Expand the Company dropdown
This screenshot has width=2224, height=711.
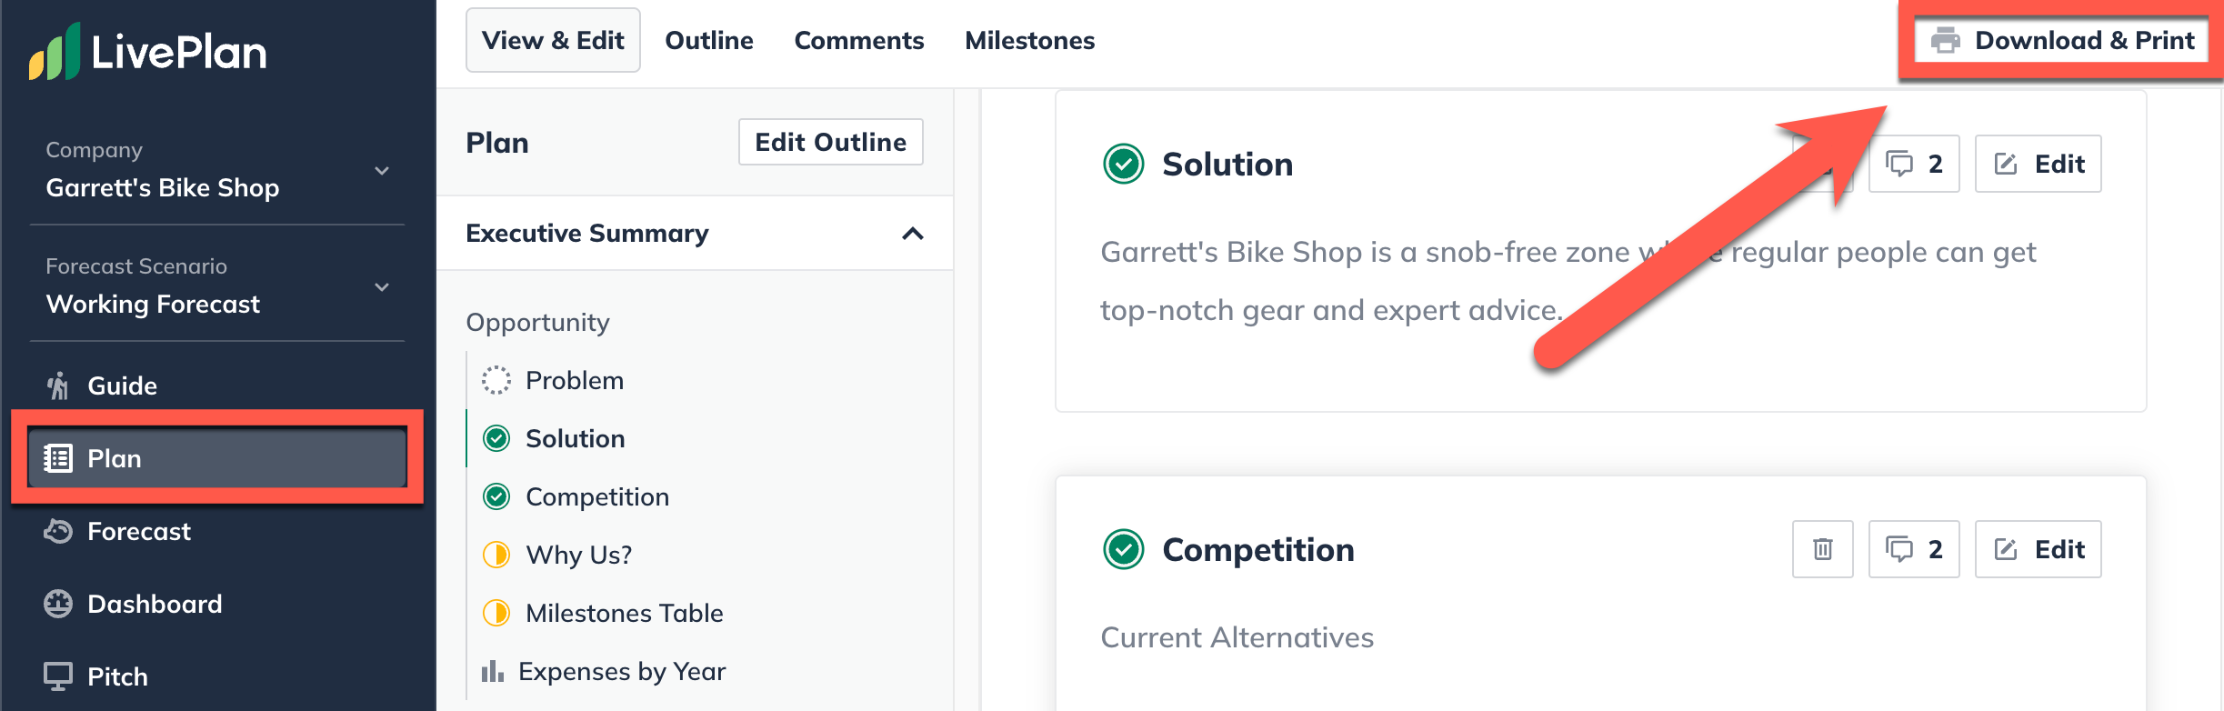coord(382,171)
